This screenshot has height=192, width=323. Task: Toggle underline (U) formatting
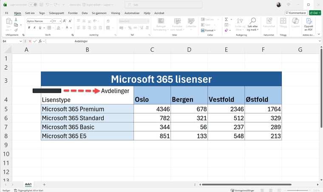pyautogui.click(x=40, y=28)
